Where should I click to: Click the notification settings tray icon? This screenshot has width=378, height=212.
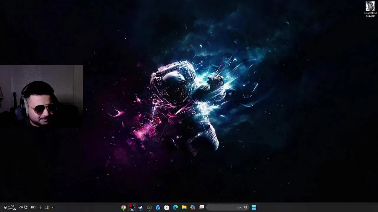click(x=5, y=207)
